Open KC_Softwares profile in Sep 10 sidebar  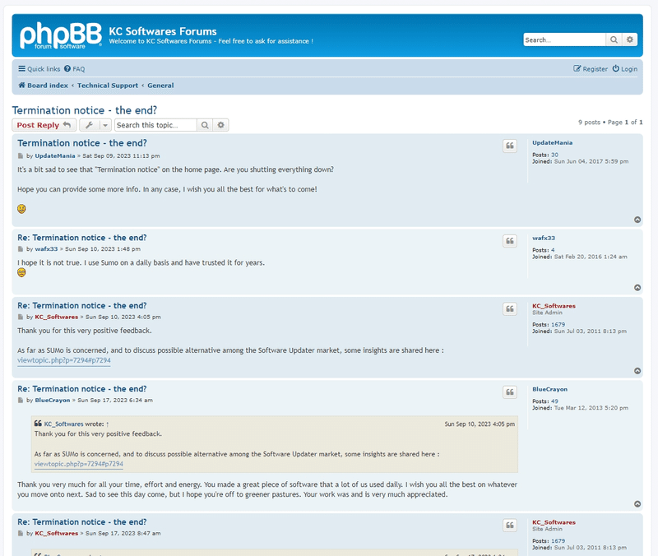pyautogui.click(x=554, y=306)
